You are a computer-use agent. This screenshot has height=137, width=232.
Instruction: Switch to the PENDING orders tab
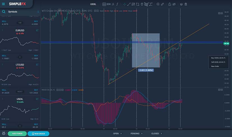(136, 133)
